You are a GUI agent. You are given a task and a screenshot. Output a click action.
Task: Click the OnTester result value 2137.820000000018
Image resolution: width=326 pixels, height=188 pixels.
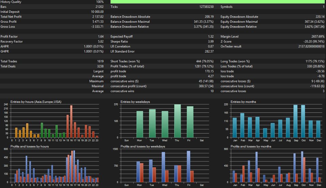click(x=311, y=46)
